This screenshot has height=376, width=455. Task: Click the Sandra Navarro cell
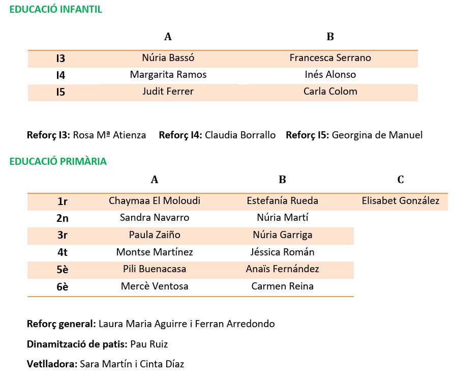155,218
